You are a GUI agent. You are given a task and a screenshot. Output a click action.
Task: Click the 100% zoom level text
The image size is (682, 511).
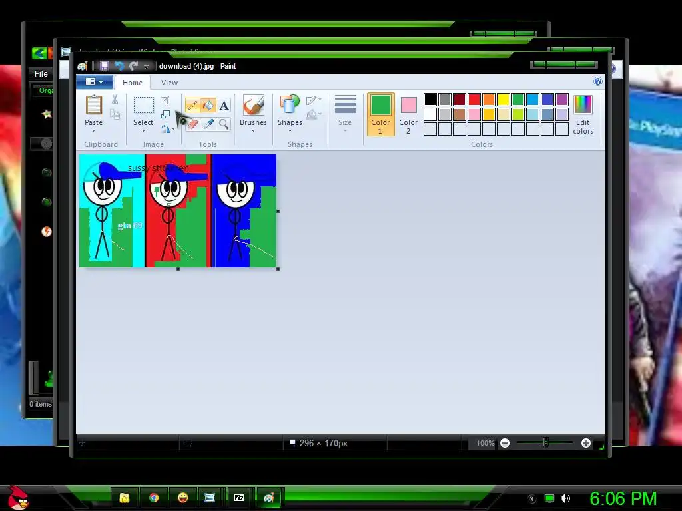pyautogui.click(x=485, y=443)
